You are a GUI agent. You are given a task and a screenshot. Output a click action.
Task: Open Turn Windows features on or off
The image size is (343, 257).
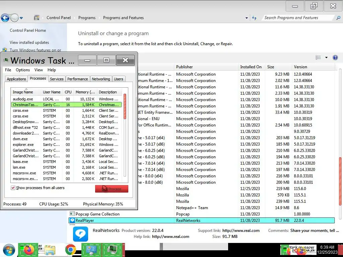point(36,50)
